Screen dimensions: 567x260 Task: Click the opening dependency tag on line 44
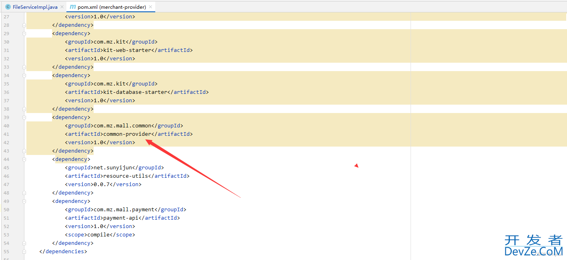coord(71,159)
